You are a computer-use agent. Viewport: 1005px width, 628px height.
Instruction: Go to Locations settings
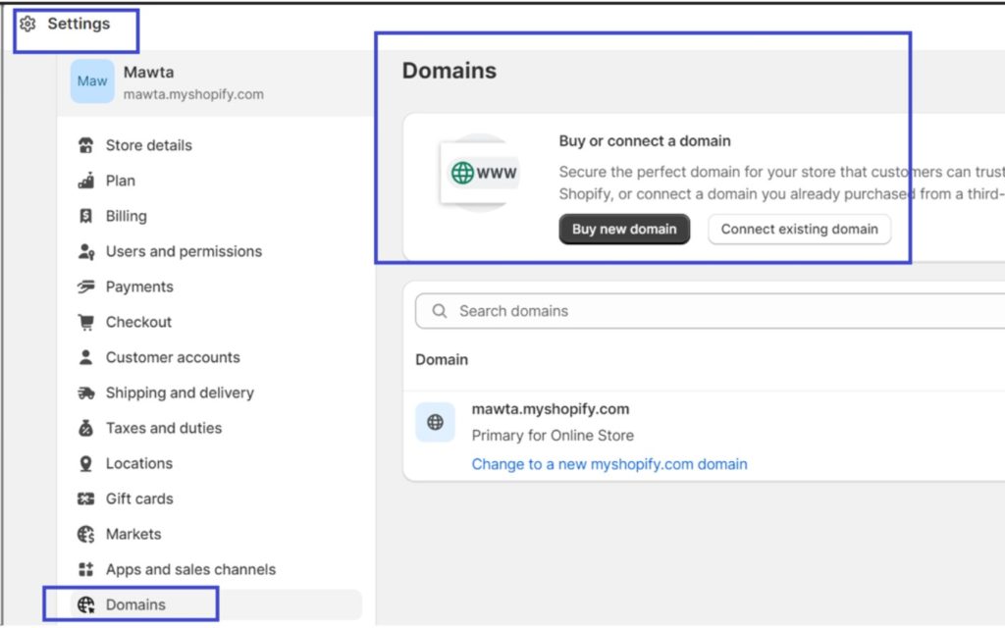coord(139,463)
